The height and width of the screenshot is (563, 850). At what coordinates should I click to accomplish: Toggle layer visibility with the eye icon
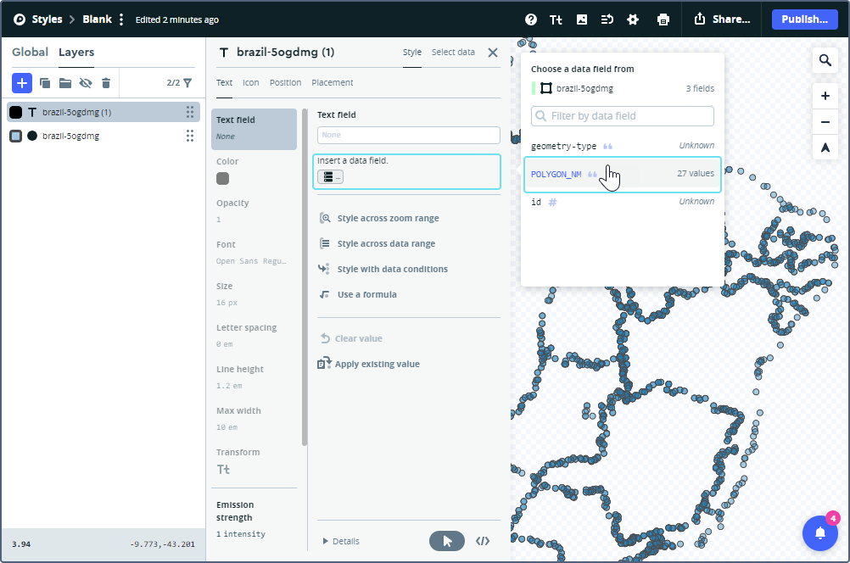[85, 83]
